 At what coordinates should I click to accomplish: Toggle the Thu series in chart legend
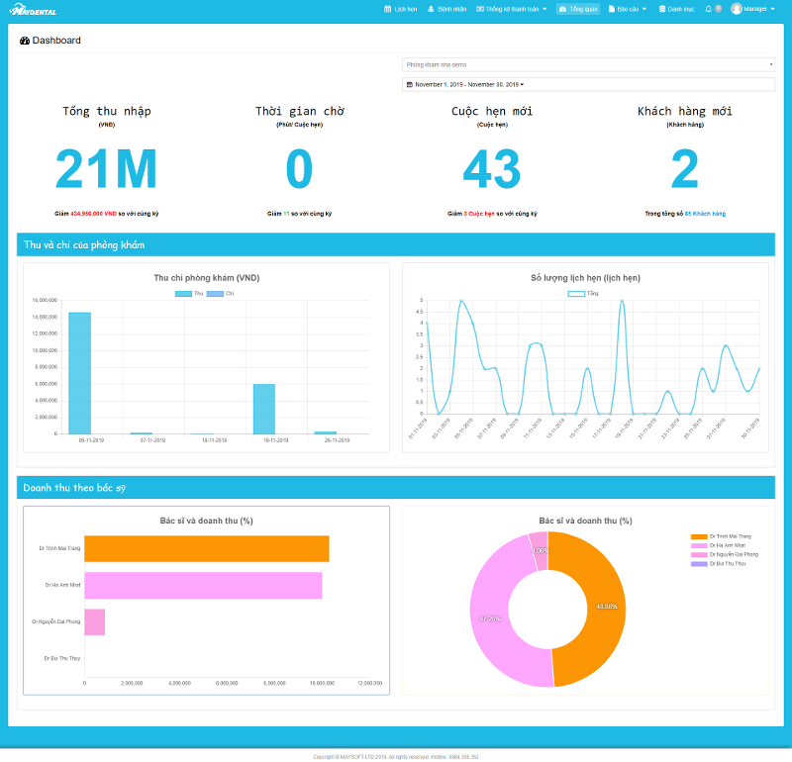(x=189, y=293)
